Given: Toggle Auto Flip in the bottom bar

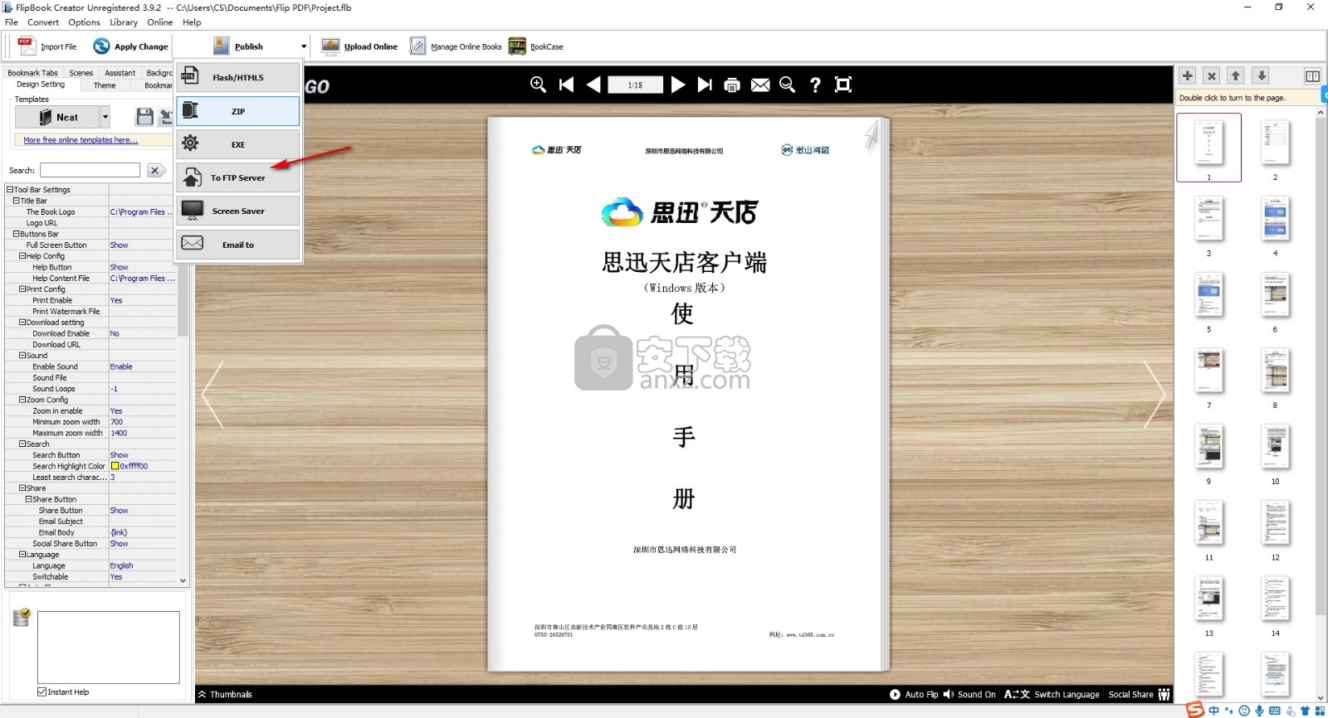Looking at the screenshot, I should pos(914,695).
